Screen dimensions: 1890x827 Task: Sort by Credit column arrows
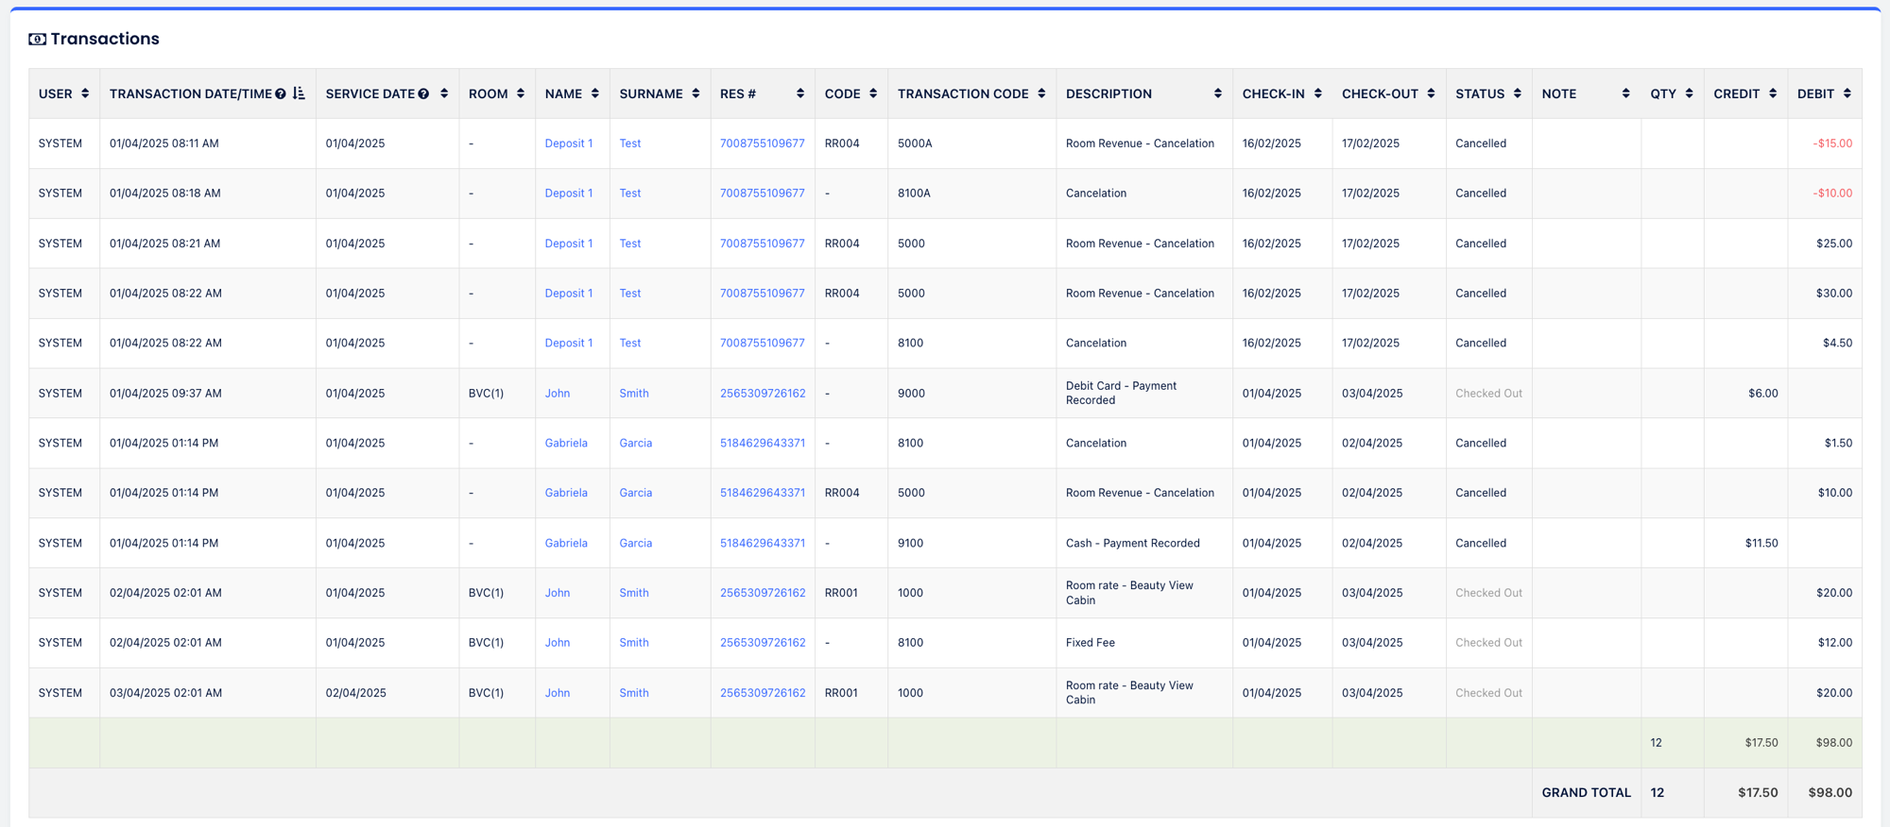coord(1773,93)
